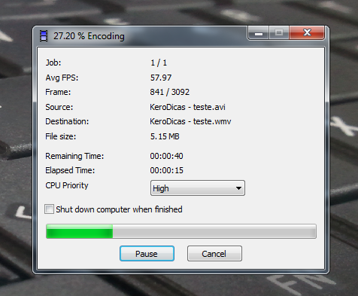Viewport: 358px width, 296px height.
Task: Click the CPU Priority label
Action: tap(67, 185)
